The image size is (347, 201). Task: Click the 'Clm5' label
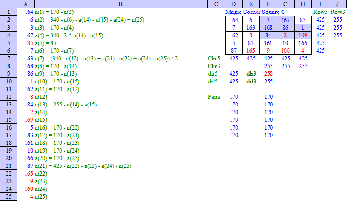coord(214,58)
